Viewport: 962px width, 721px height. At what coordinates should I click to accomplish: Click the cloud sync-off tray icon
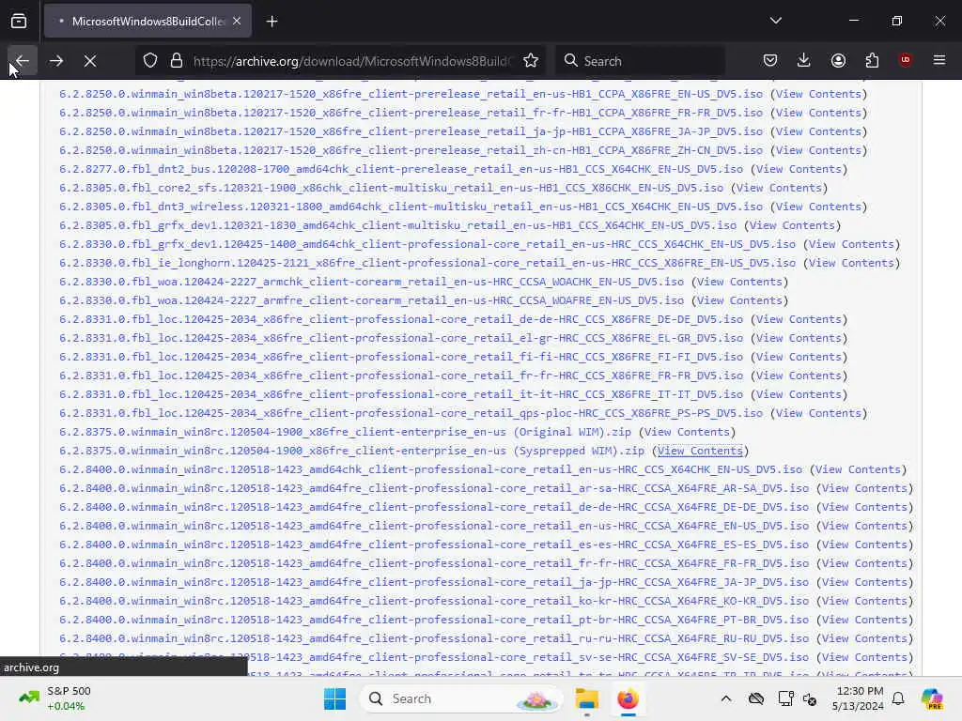pos(756,698)
